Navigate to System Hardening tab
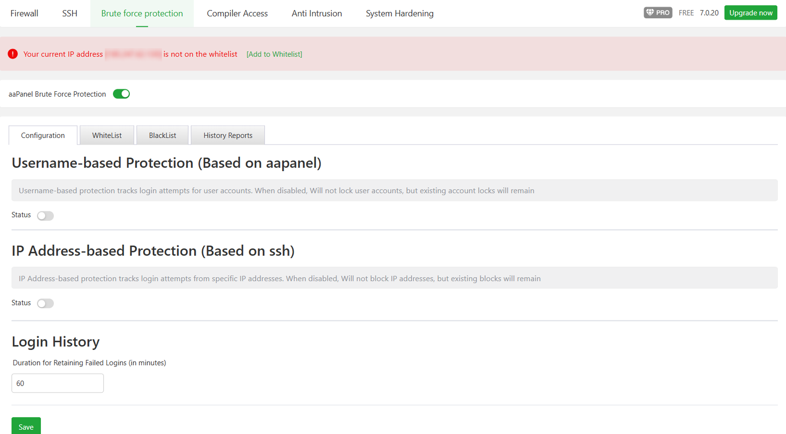Image resolution: width=786 pixels, height=434 pixels. (399, 13)
